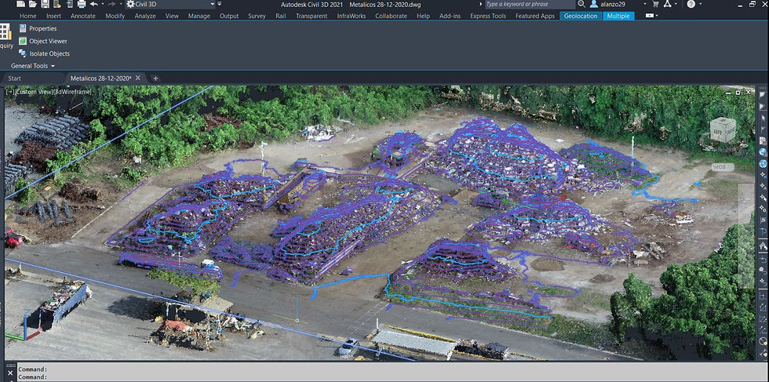Screen dimensions: 769x382
Task: Open the Insert ribbon tab
Action: tap(53, 16)
